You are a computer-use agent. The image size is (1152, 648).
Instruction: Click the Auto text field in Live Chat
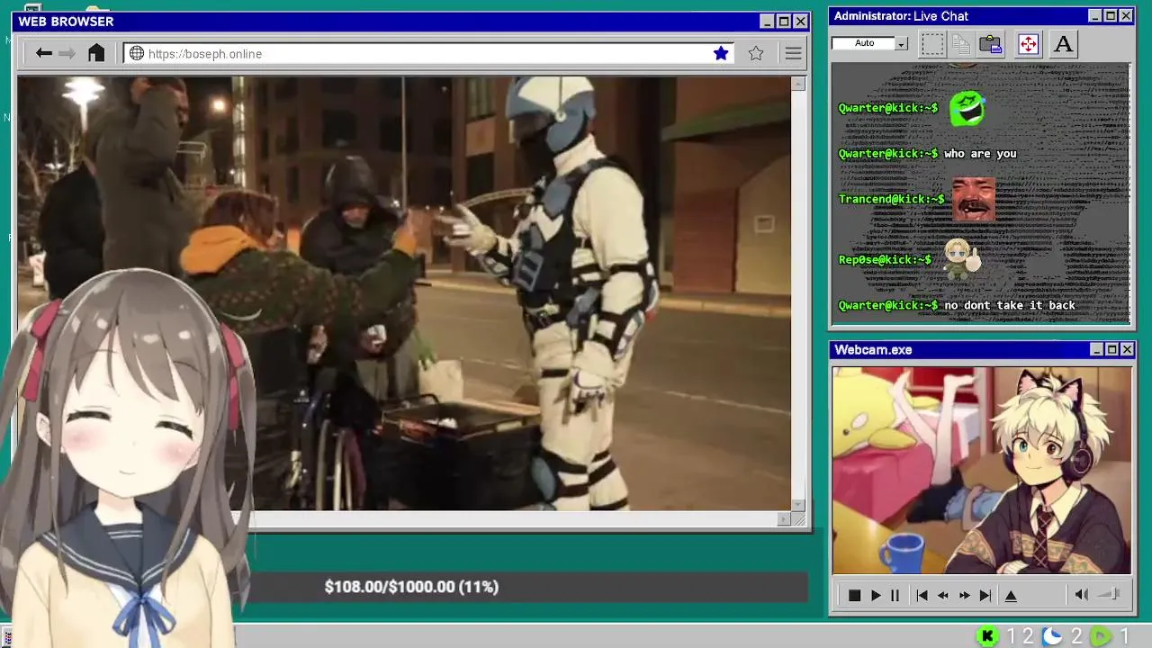point(864,43)
